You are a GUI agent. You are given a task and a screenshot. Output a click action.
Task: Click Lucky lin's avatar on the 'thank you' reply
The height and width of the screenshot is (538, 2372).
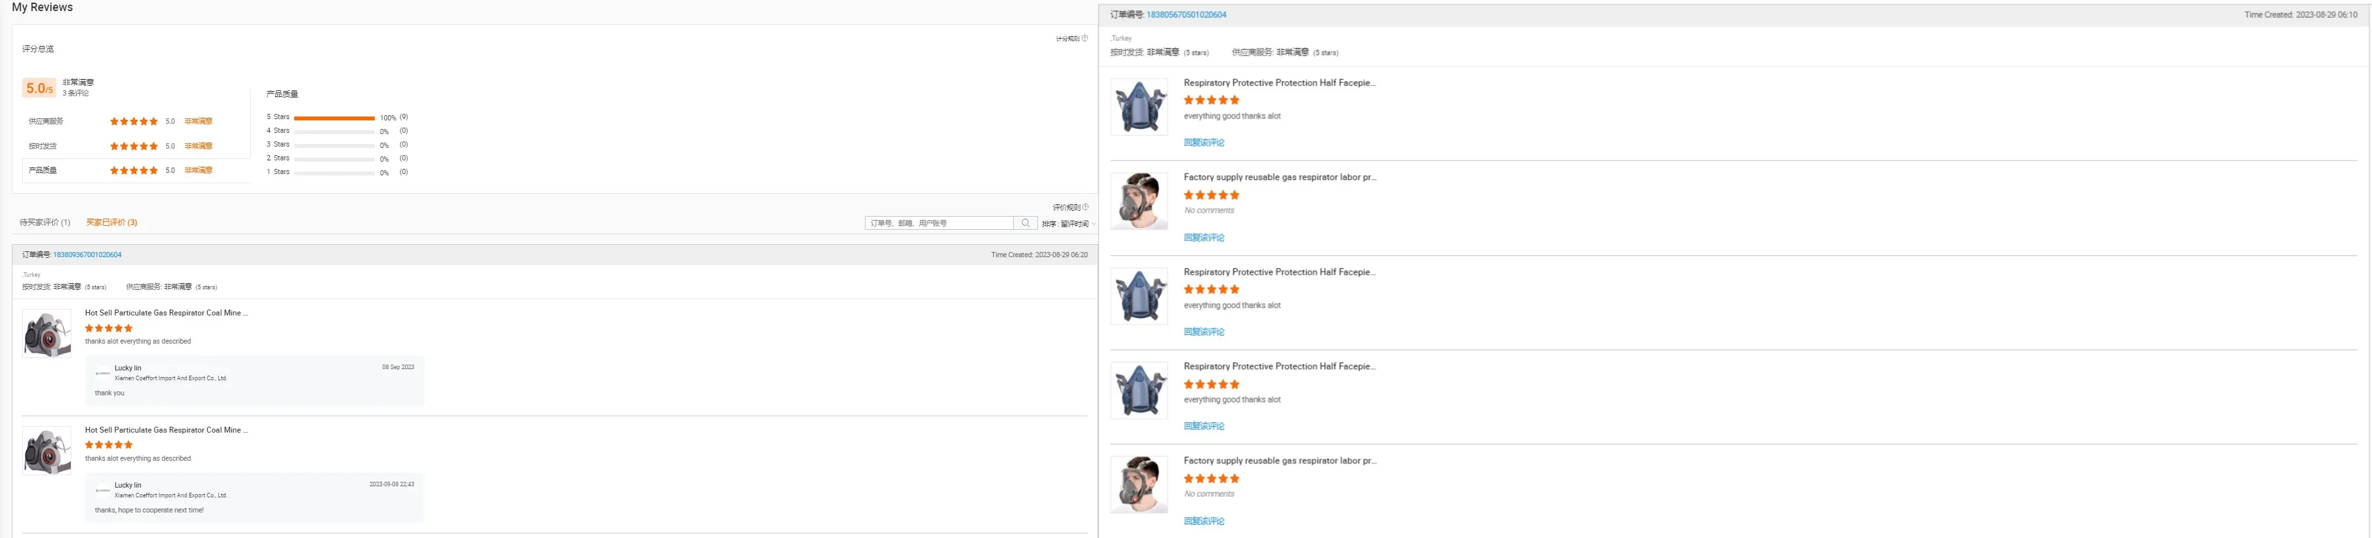tap(102, 373)
